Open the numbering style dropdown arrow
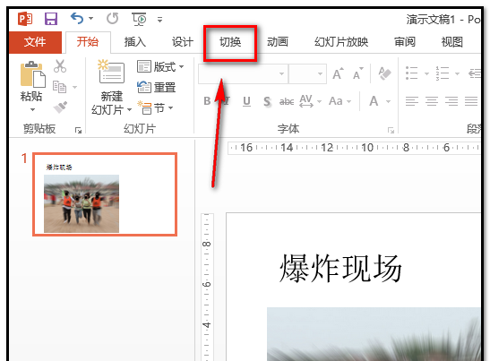The height and width of the screenshot is (361, 490). 457,74
